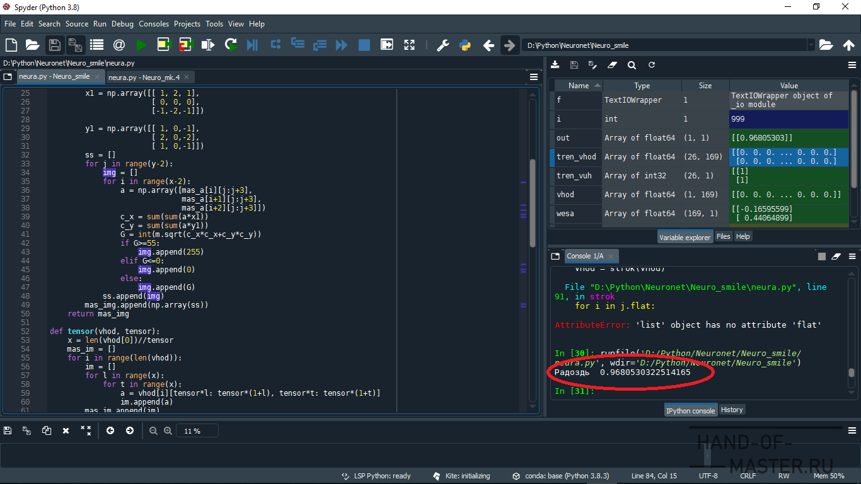Open the Preferences wrench icon

pyautogui.click(x=442, y=45)
